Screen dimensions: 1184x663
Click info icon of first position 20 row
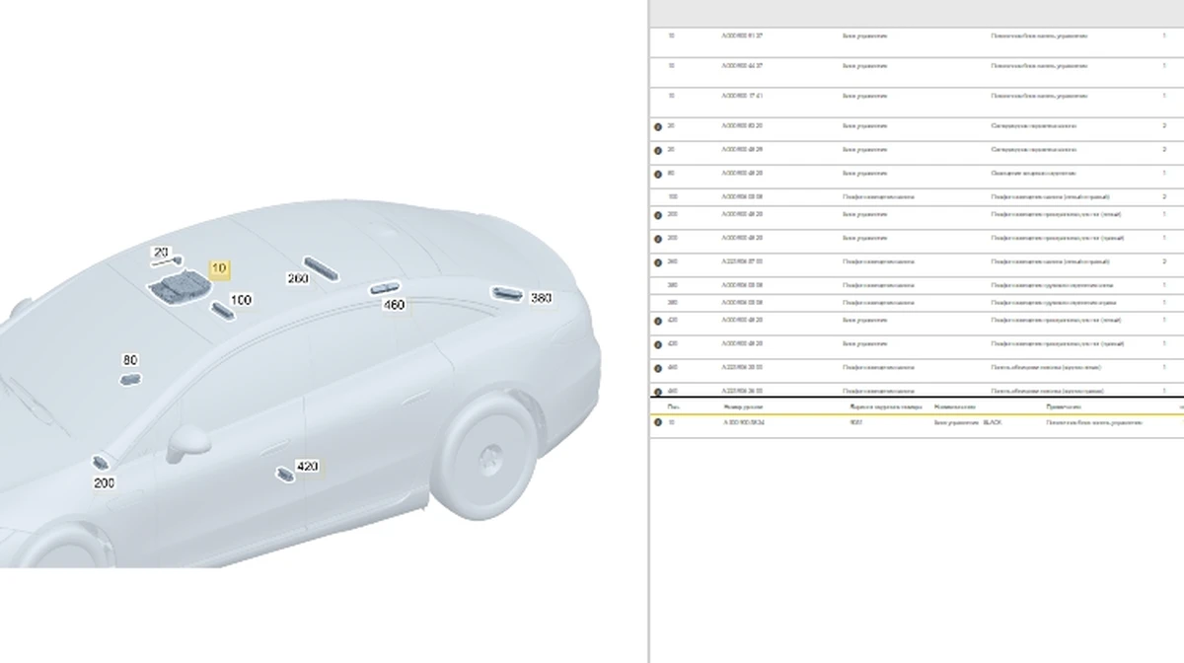[x=658, y=126]
